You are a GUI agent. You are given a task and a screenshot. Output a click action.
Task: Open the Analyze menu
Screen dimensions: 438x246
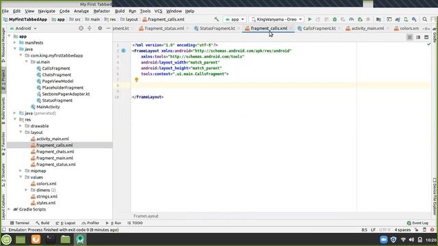[81, 11]
